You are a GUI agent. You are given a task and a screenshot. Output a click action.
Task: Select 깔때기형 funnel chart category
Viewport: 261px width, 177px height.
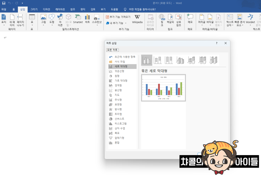point(122,138)
